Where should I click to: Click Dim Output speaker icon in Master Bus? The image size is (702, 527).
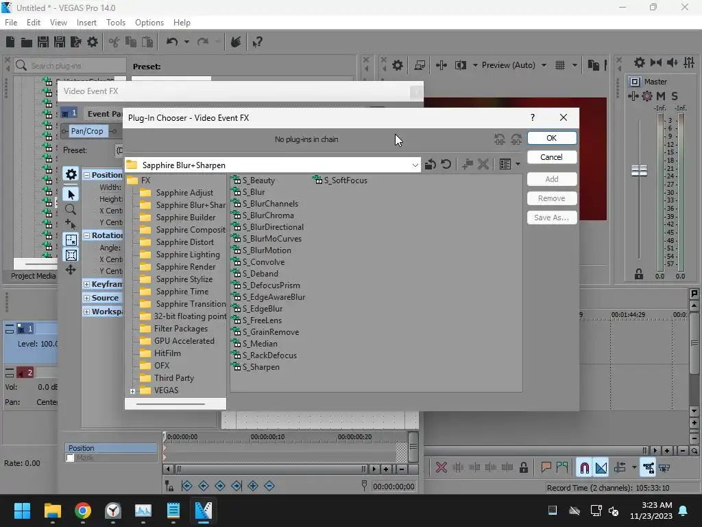pos(673,62)
